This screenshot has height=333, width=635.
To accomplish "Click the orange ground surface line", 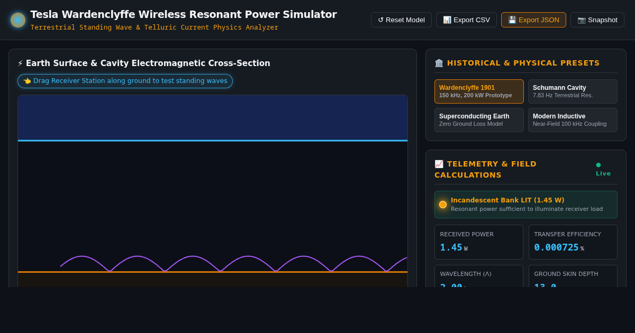I will coord(213,272).
